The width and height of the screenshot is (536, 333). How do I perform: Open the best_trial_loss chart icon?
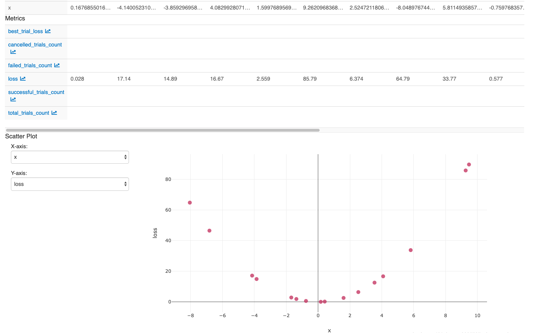click(x=48, y=31)
